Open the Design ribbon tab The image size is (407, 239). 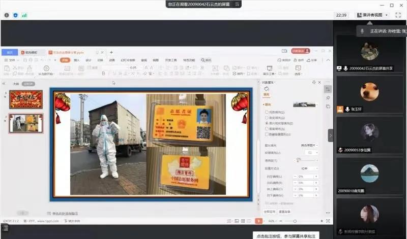[x=89, y=60]
